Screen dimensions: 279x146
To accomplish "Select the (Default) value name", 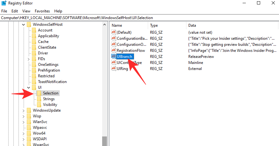I will [x=124, y=32].
